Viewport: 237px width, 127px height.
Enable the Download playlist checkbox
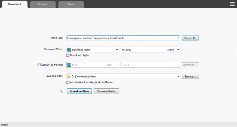[68, 55]
